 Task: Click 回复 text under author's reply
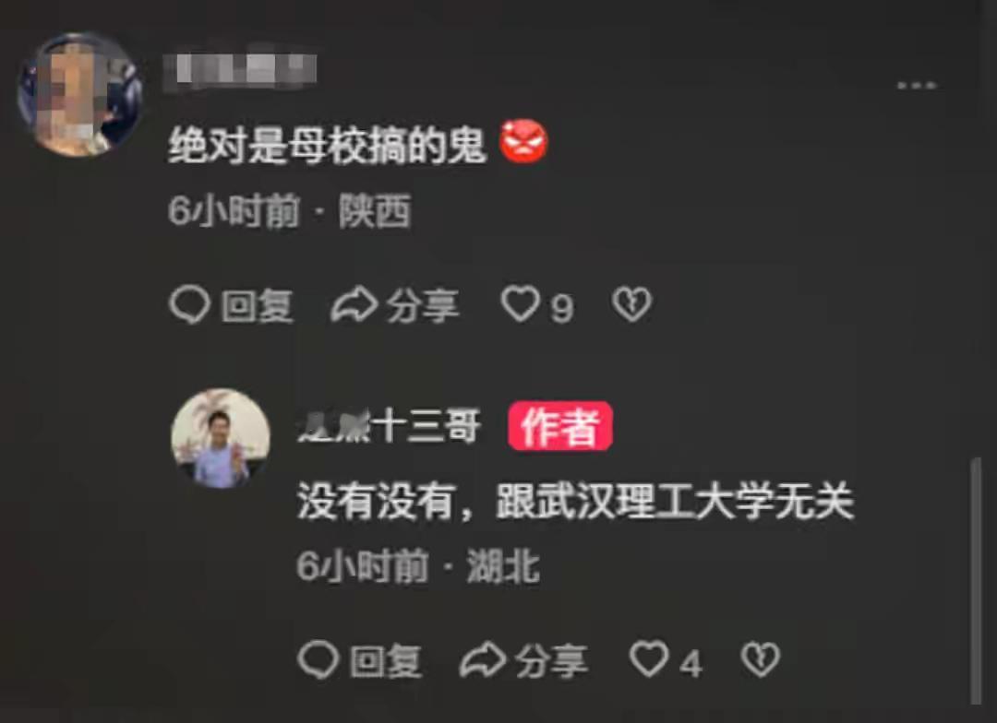click(385, 660)
